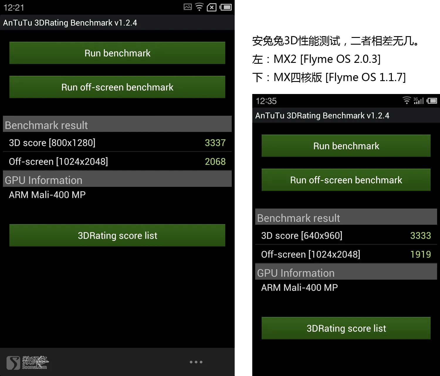
Task: Tap the Wi-Fi icon in left status bar
Action: coord(199,7)
